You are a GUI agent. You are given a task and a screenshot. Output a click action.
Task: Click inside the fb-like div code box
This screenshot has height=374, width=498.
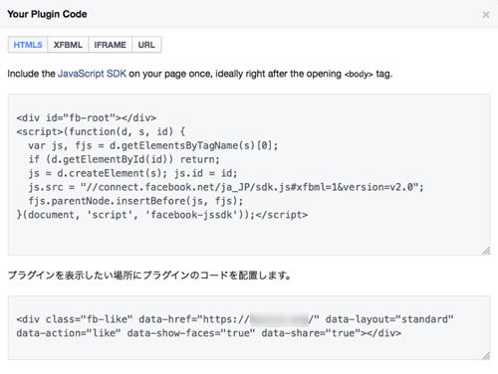[x=249, y=328]
